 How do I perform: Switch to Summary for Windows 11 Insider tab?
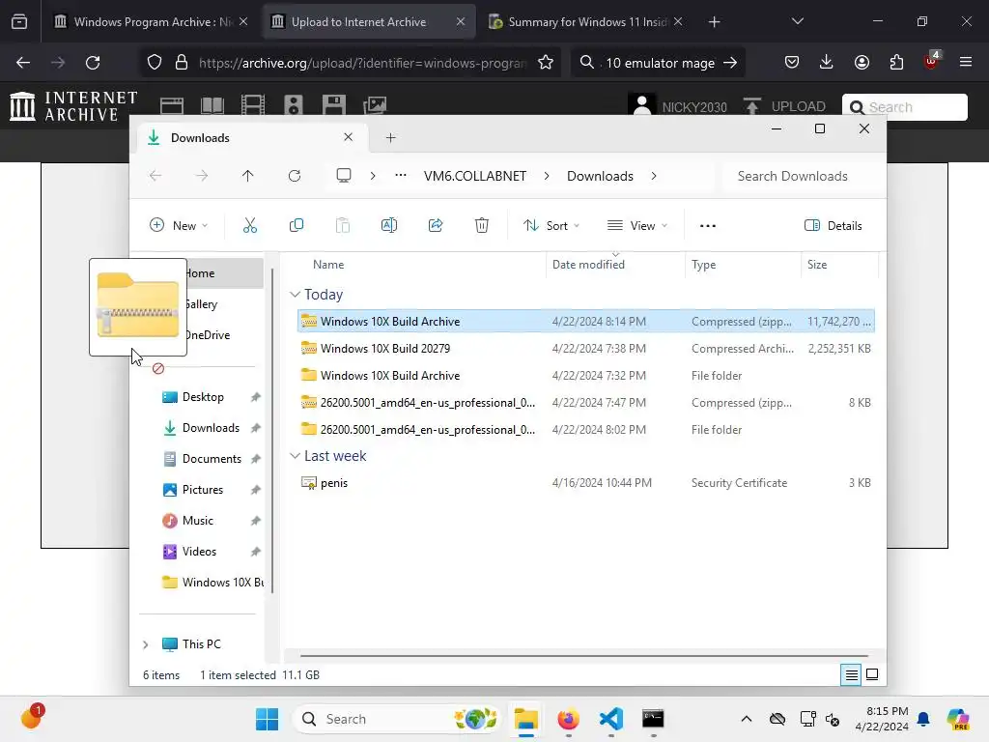[585, 21]
